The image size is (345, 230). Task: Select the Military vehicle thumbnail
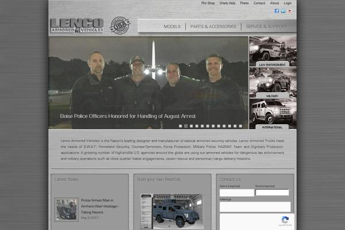coord(273,83)
